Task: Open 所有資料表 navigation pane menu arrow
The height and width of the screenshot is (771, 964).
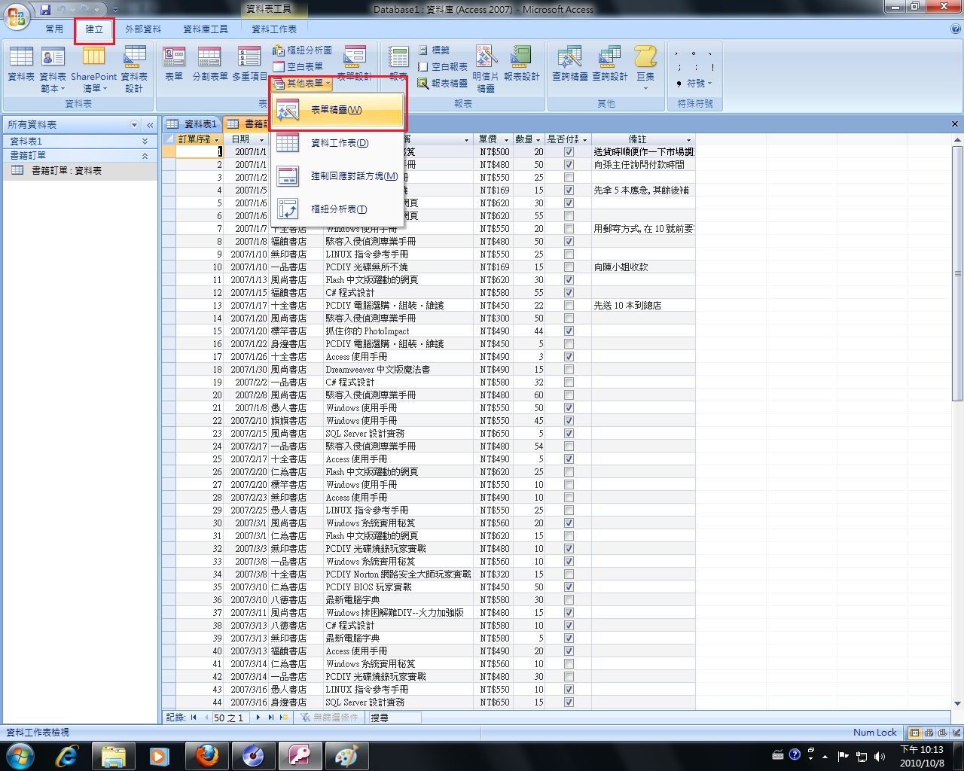Action: click(135, 125)
